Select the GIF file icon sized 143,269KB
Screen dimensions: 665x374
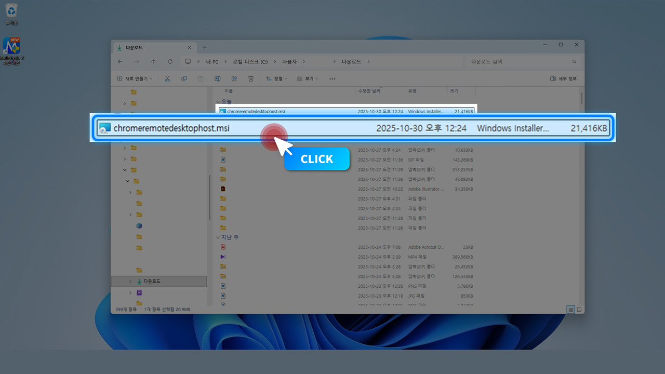point(223,160)
